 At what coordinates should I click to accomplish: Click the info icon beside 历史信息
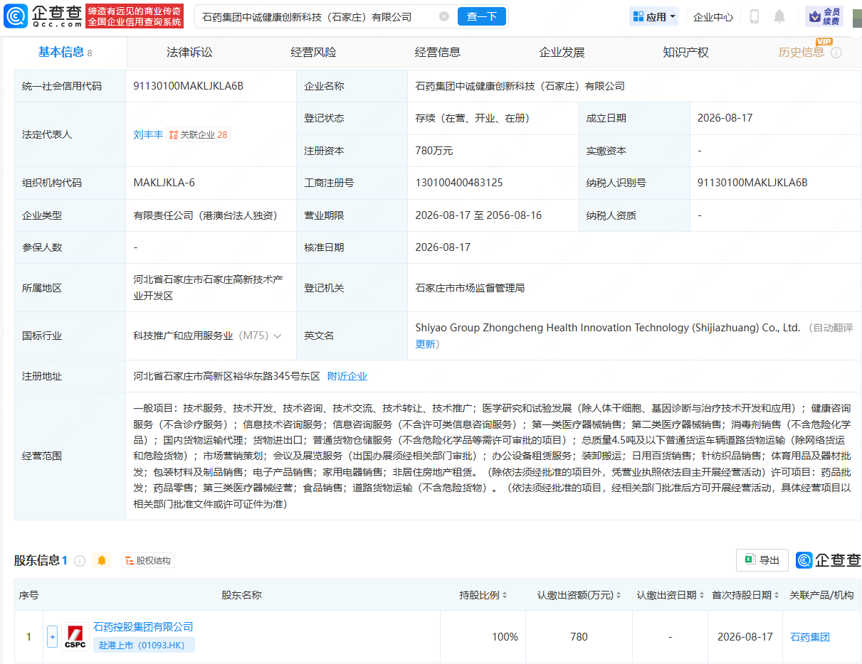(x=836, y=53)
